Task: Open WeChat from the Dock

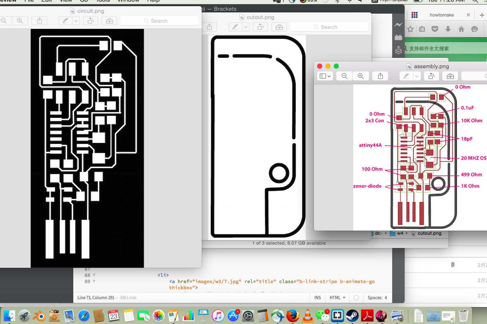Action: pyautogui.click(x=322, y=316)
